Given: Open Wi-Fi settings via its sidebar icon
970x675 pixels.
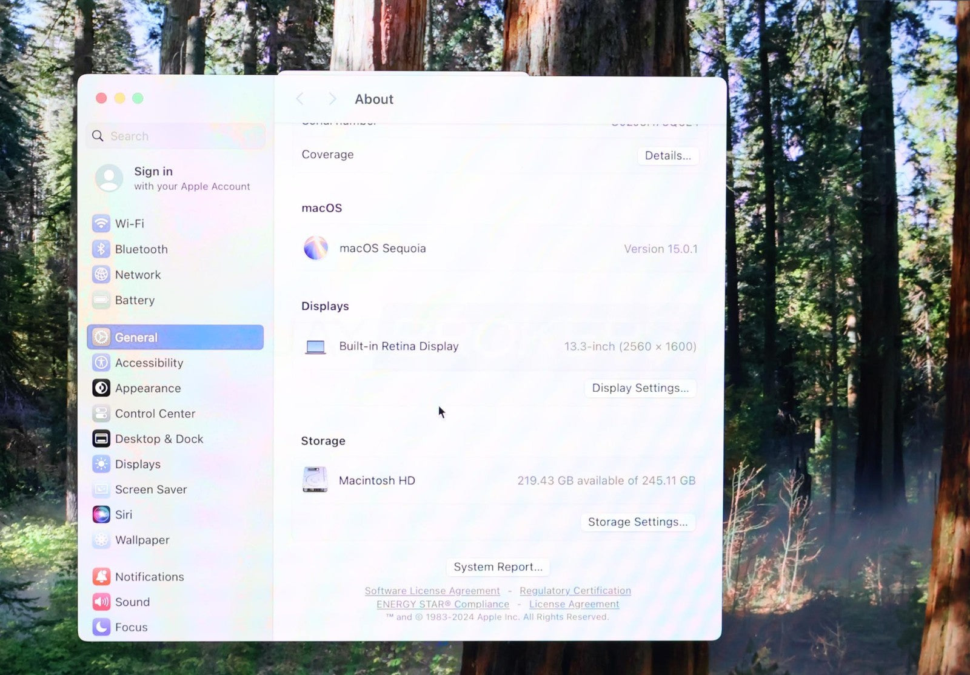Looking at the screenshot, I should 101,223.
